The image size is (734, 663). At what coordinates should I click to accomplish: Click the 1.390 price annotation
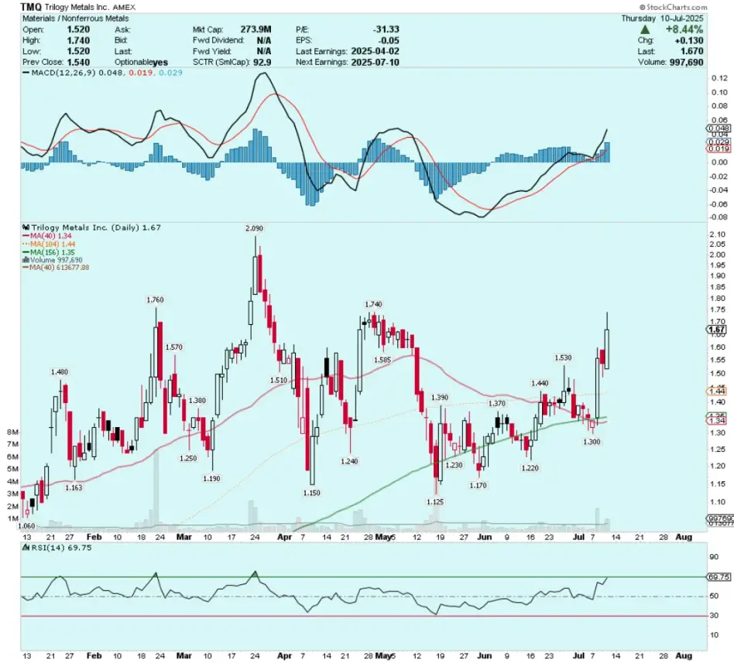point(440,397)
